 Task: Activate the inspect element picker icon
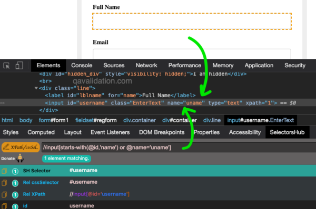(x=6, y=66)
